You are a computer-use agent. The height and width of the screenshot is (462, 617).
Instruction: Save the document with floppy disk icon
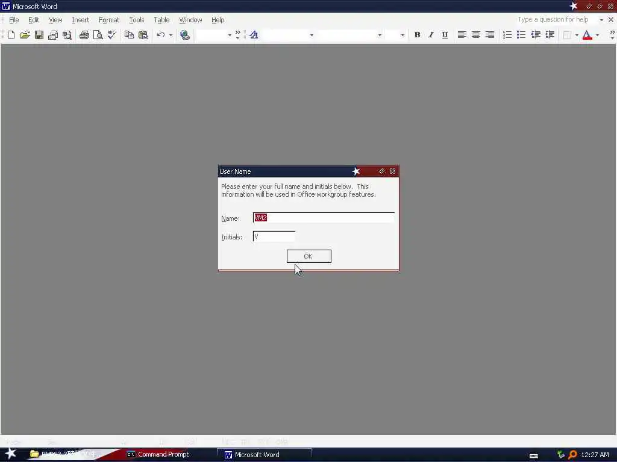[39, 35]
